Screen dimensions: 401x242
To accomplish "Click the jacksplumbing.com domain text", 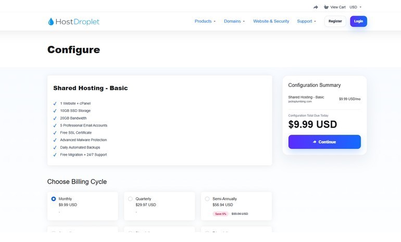I will (300, 101).
